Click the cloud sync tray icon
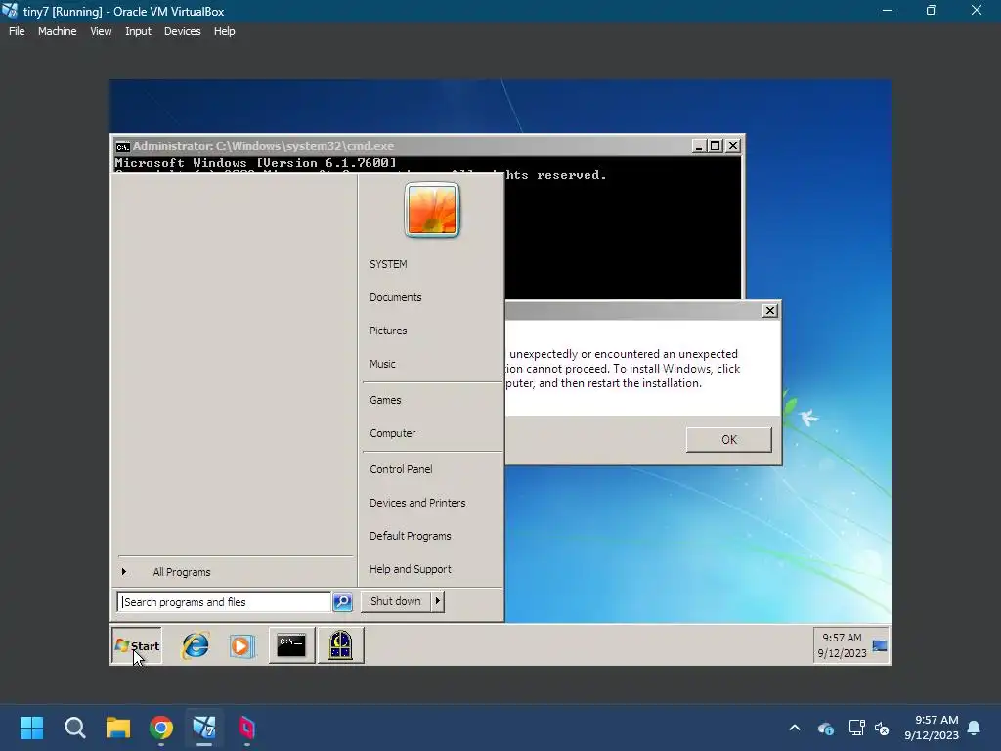This screenshot has width=1001, height=751. [x=825, y=728]
